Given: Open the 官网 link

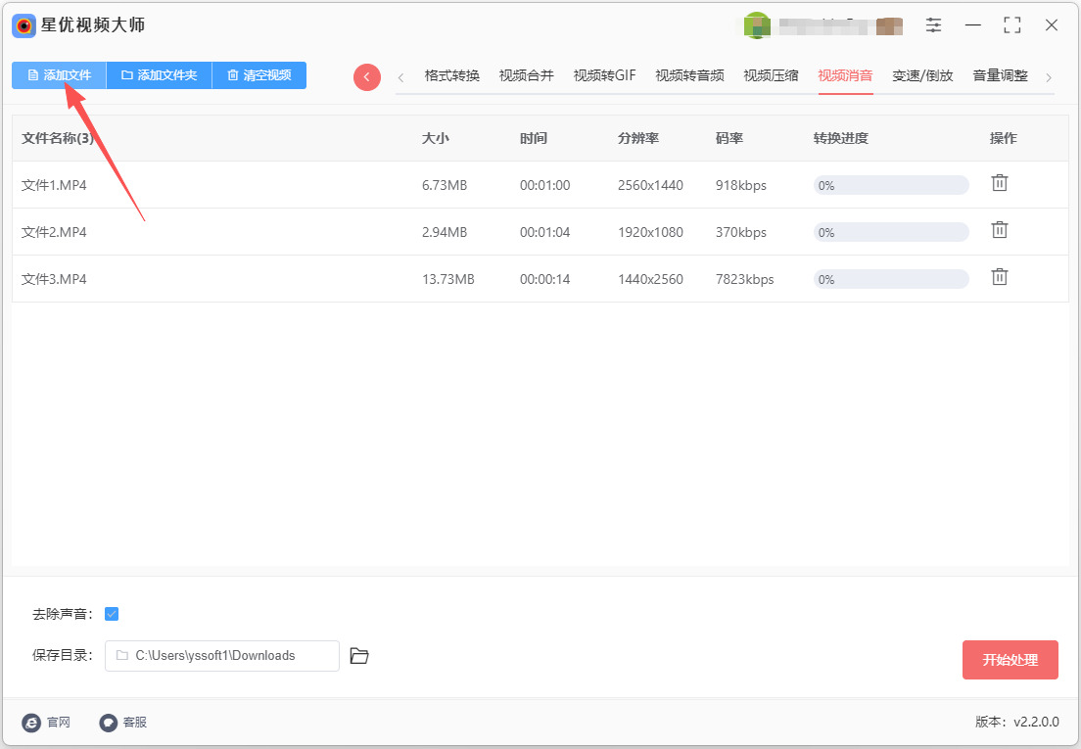Looking at the screenshot, I should click(46, 723).
